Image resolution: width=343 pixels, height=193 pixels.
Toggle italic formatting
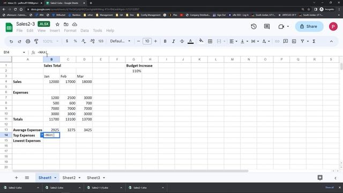coord(174,41)
